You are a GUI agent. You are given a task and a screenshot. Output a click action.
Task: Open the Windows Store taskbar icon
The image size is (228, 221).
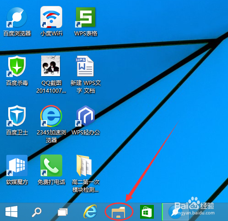click(x=147, y=212)
